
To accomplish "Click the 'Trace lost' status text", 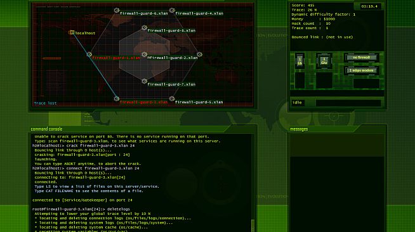I will [x=45, y=103].
